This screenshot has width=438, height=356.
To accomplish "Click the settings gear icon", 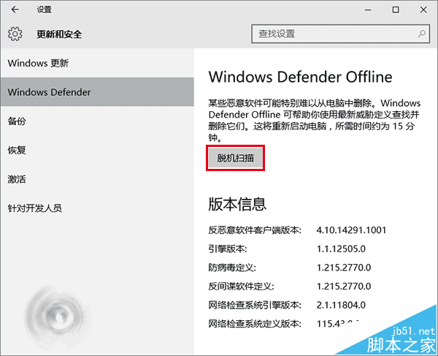I will click(15, 34).
